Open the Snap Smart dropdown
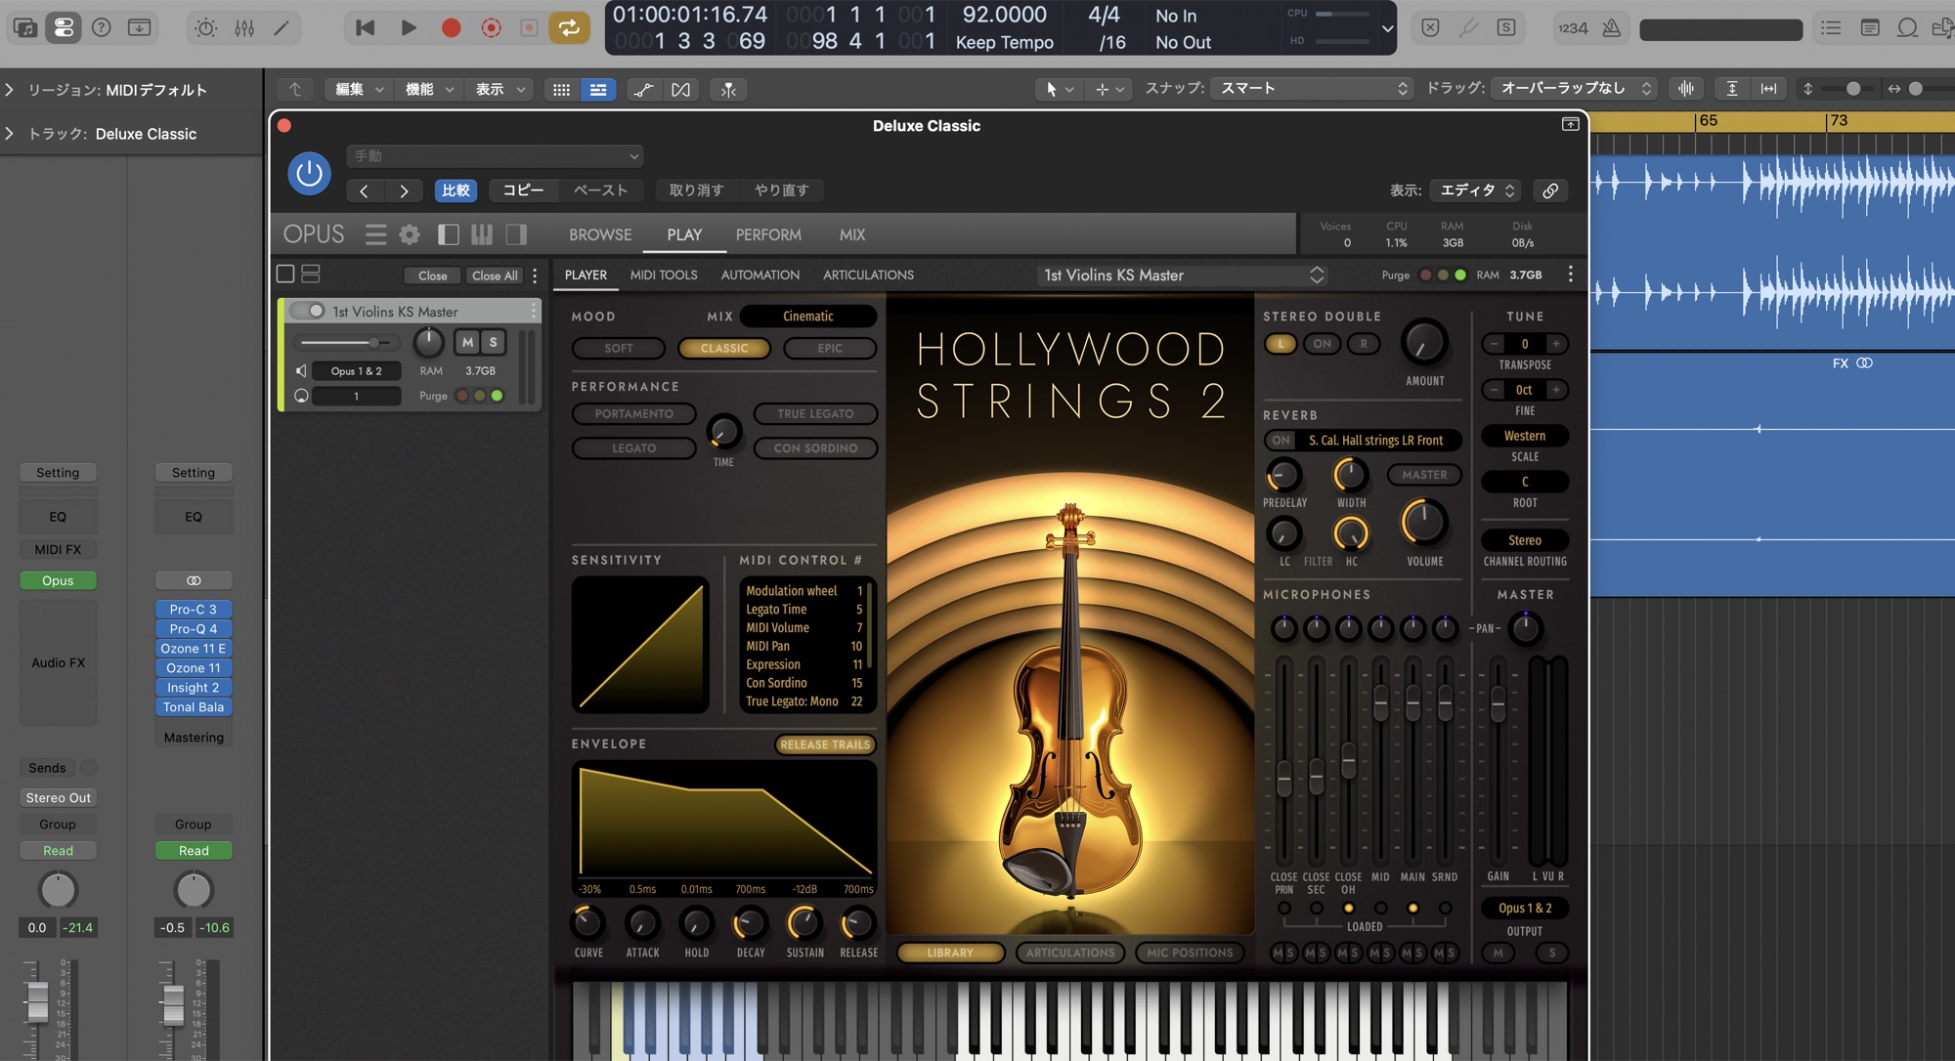Image resolution: width=1955 pixels, height=1061 pixels. [1312, 88]
